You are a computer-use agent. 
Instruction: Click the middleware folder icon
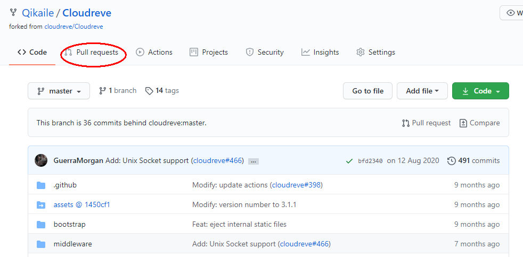41,244
